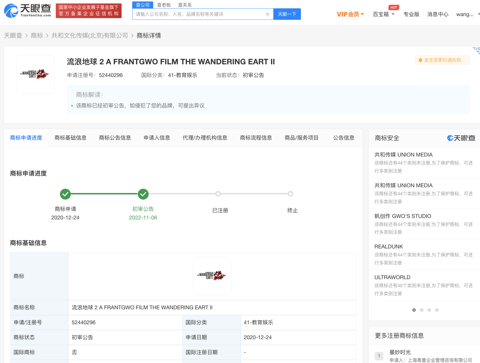Open the 商标 breadcrumb link
480x363 pixels.
click(x=37, y=36)
